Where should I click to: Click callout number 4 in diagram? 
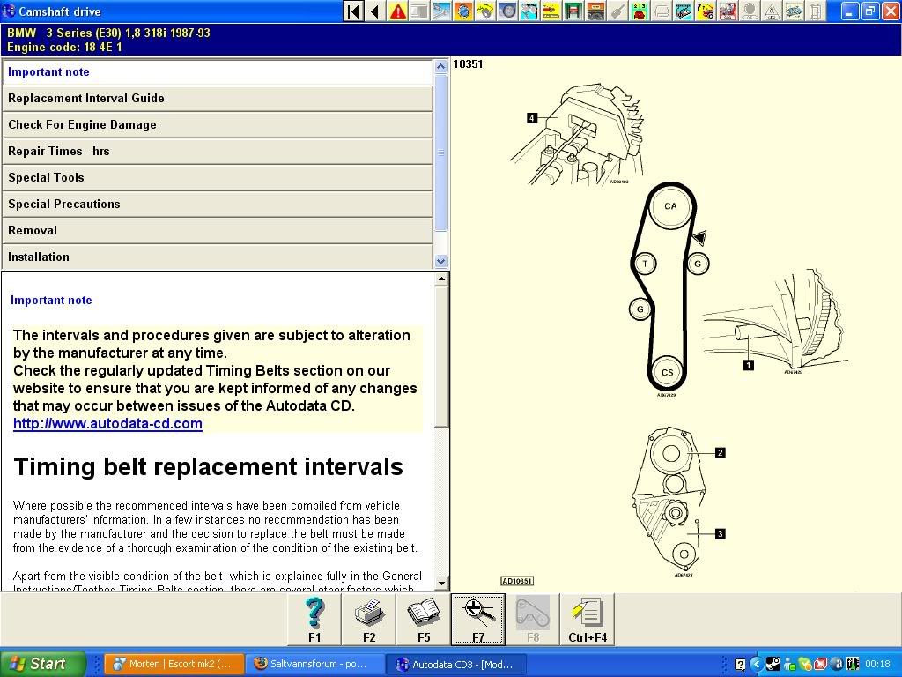click(x=532, y=118)
